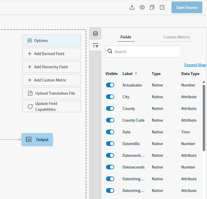Toggle visibility of County field
This screenshot has height=199, width=207.
pyautogui.click(x=110, y=108)
